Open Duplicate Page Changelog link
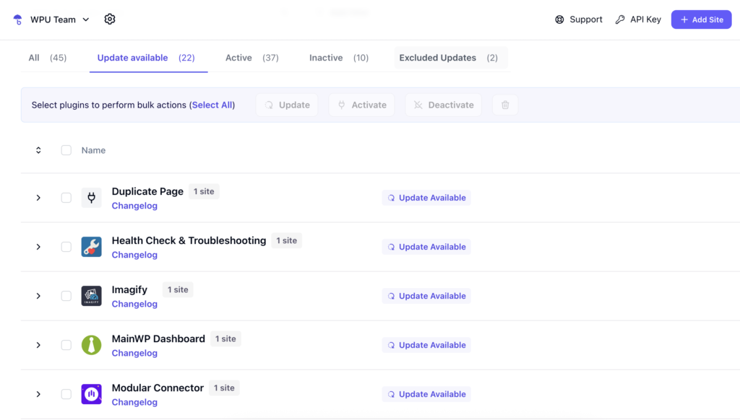The height and width of the screenshot is (420, 740). tap(134, 206)
